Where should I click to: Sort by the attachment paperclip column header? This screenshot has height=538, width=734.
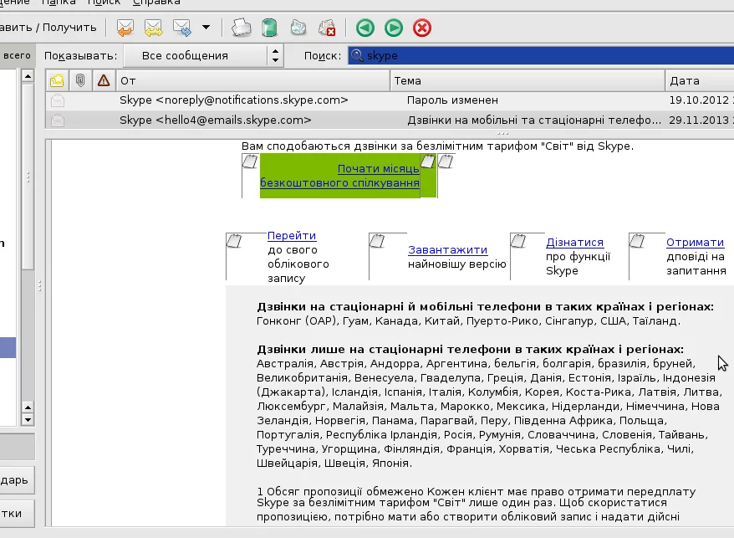(80, 80)
